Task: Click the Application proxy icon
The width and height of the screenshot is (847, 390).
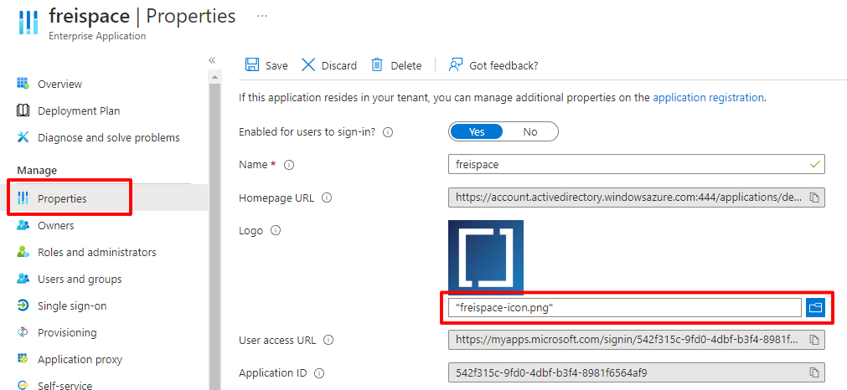Action: pos(23,359)
